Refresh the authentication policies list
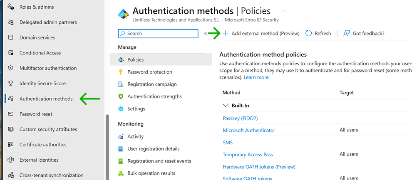This screenshot has width=412, height=180. pos(318,34)
